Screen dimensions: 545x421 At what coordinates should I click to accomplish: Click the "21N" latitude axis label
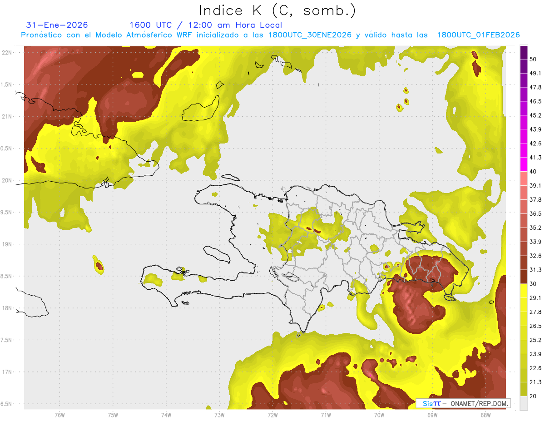[7, 116]
